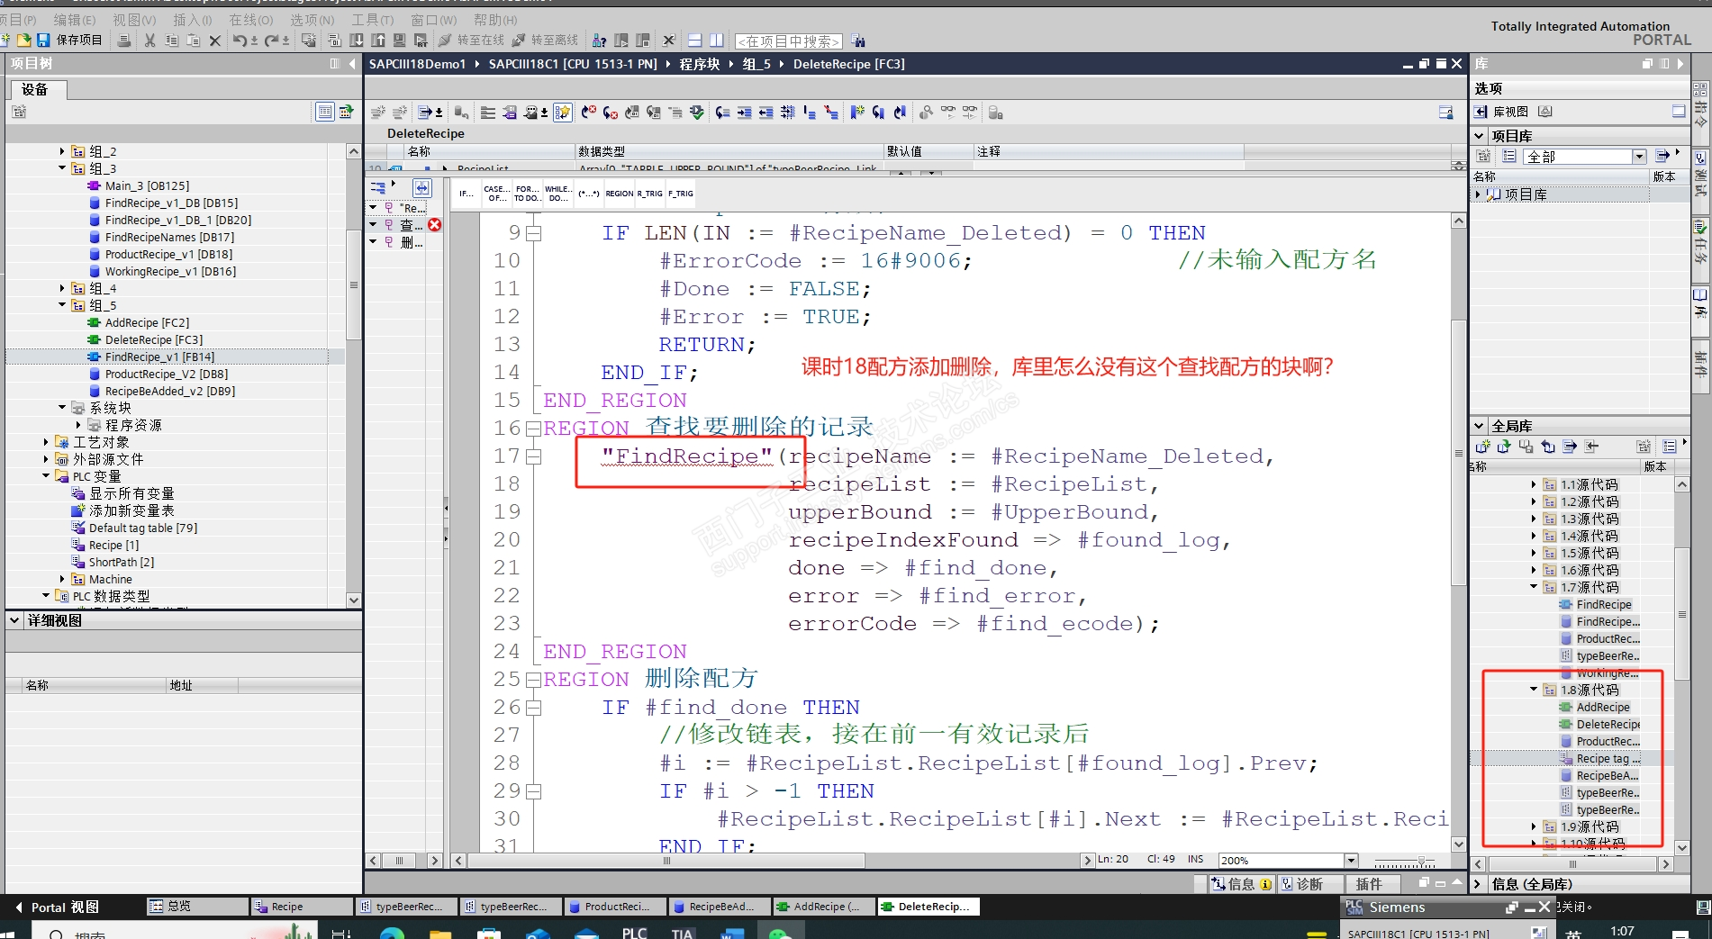Click the outdent text icon in editor toolbar
1712x939 pixels.
(x=765, y=113)
